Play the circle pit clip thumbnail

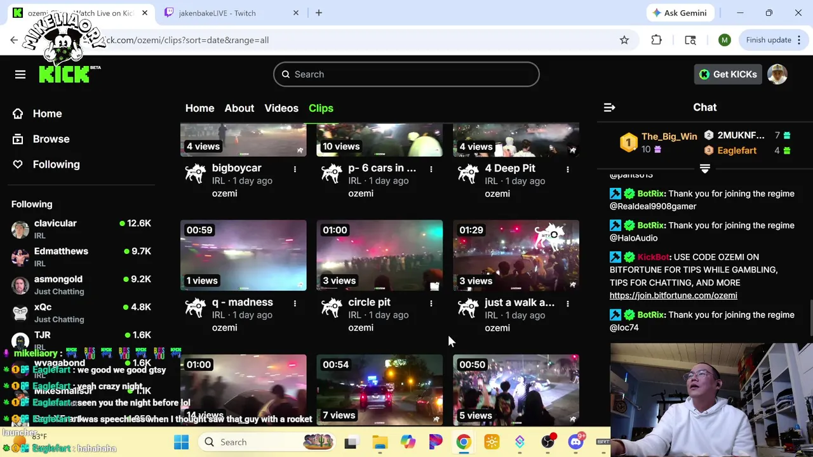[x=380, y=255]
